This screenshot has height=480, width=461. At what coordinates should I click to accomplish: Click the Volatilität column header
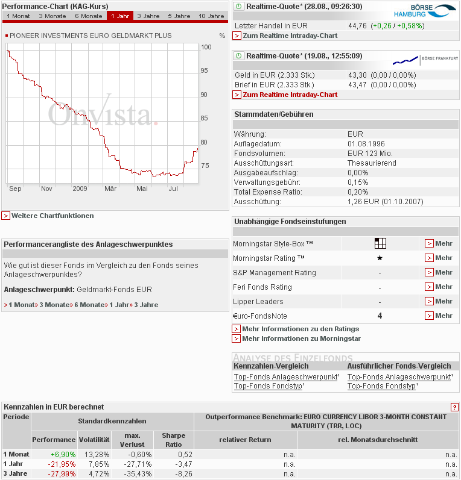point(94,440)
